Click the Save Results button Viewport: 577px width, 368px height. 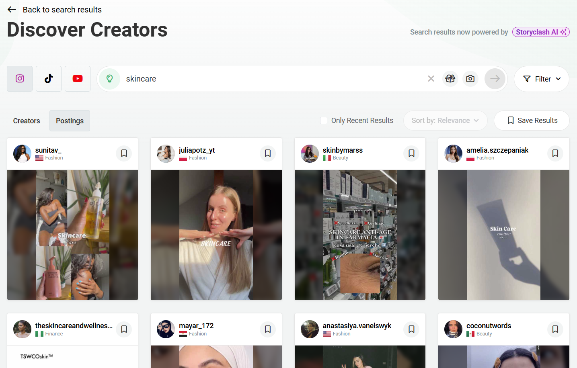532,120
